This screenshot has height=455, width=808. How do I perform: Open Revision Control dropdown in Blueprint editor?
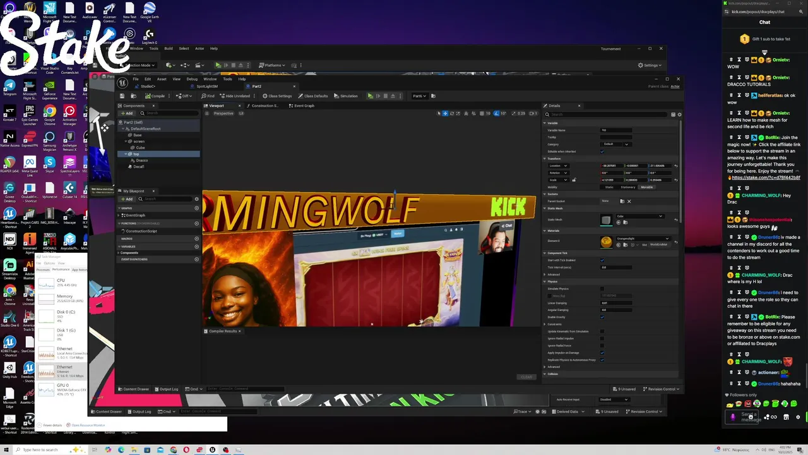(662, 389)
